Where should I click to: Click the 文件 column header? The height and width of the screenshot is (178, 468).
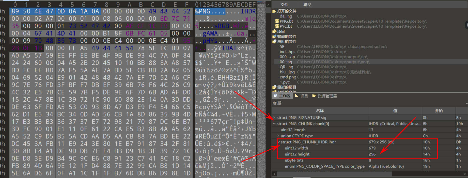[284, 5]
